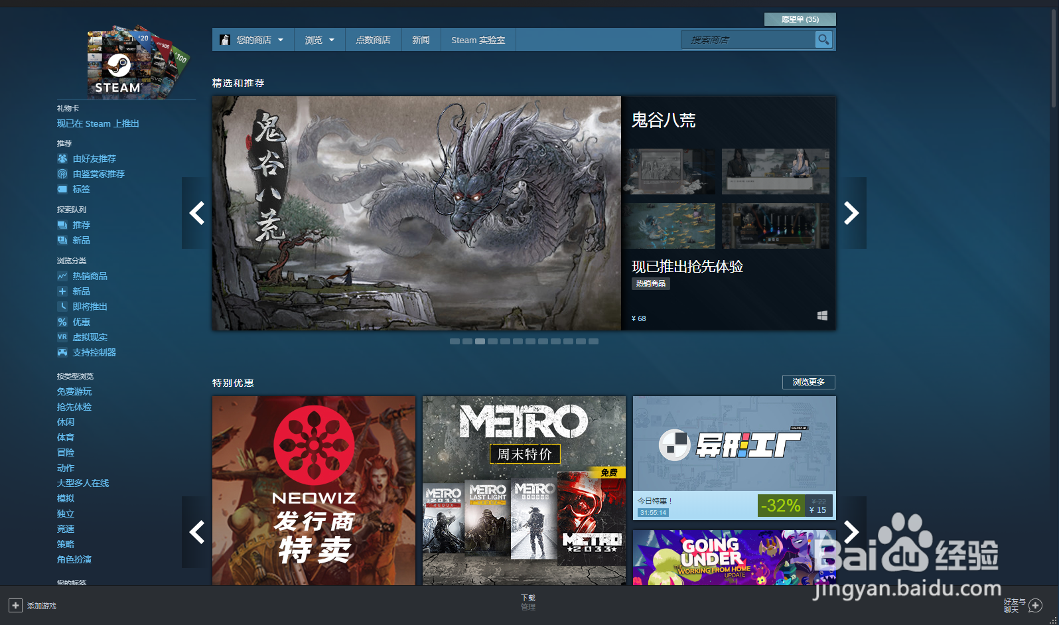Open 由好友推荐 link
Screen dimensions: 1059x625
point(94,159)
